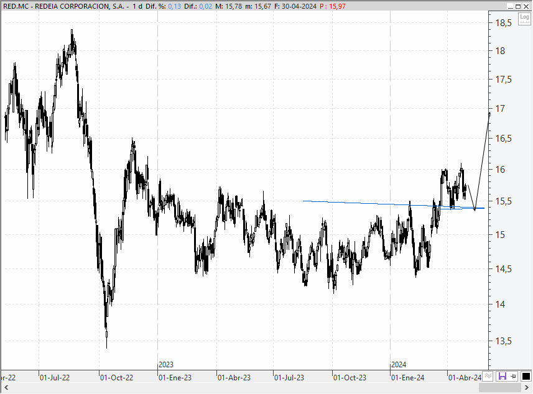Click the pin icon beside save
533x394 pixels.
point(513,376)
